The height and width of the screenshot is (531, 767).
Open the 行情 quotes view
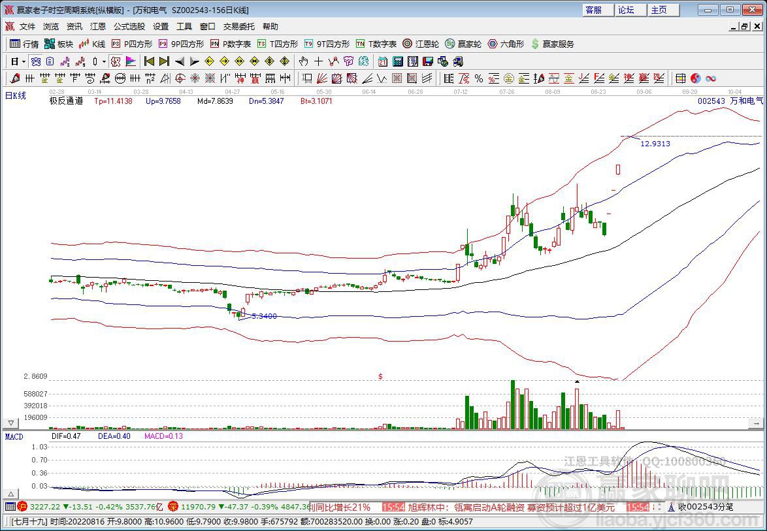coord(24,44)
